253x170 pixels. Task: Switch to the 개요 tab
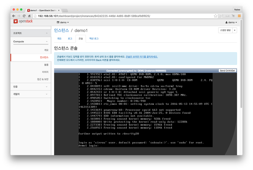[59, 39]
